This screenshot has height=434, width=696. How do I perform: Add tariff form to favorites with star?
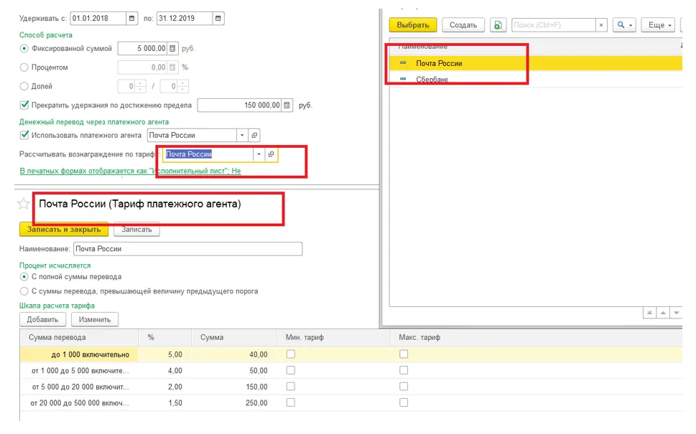coord(24,204)
